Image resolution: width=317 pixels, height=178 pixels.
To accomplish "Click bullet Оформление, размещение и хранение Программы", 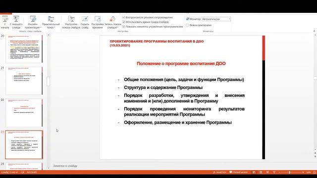I will 178,123.
